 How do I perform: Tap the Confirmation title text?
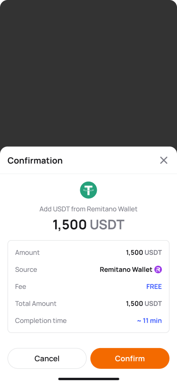click(x=35, y=160)
